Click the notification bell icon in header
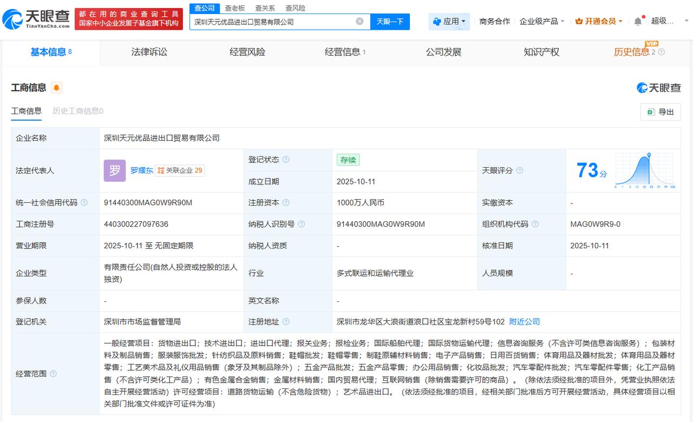 [x=638, y=22]
